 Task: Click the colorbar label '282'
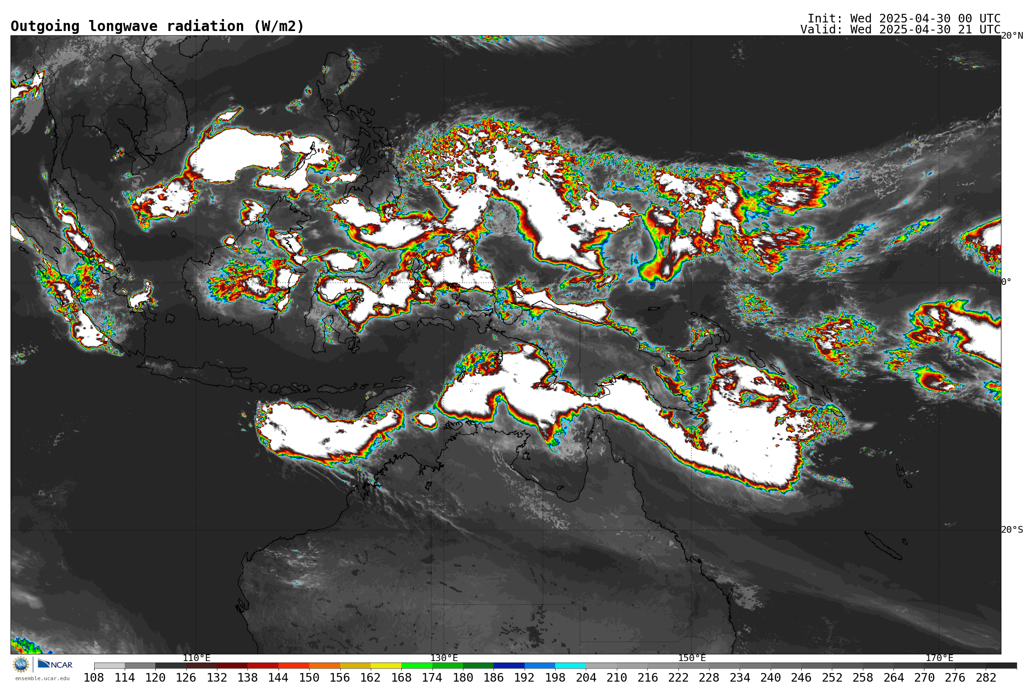click(986, 678)
